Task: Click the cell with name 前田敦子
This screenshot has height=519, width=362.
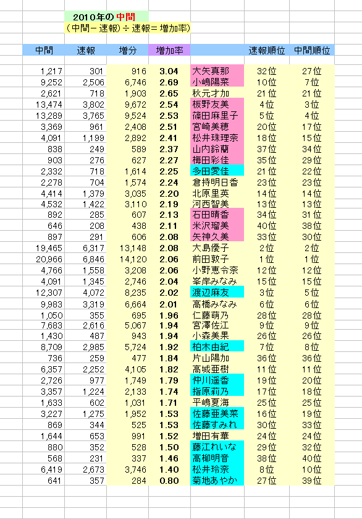Action: pyautogui.click(x=217, y=259)
